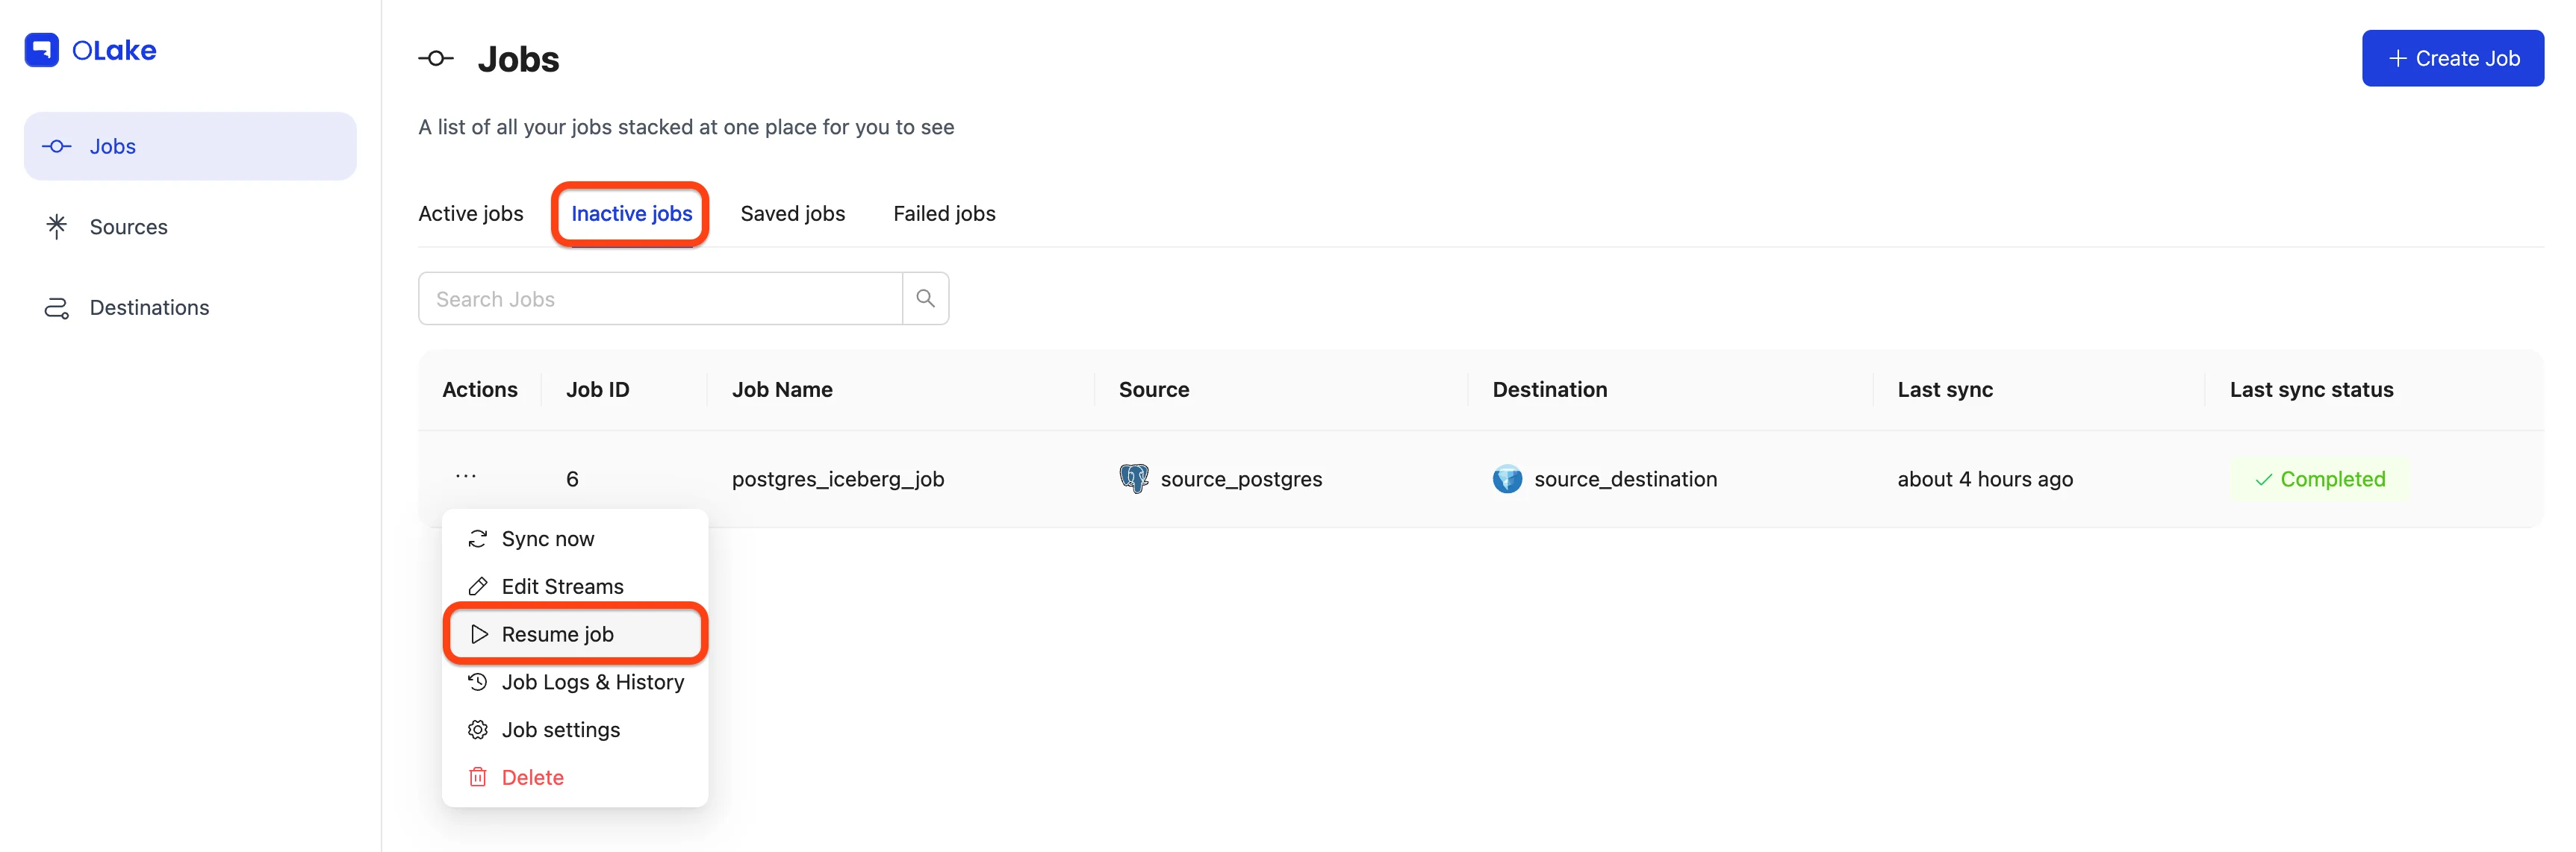Go to Sources in the sidebar
Viewport: 2576px width, 852px height.
click(128, 227)
